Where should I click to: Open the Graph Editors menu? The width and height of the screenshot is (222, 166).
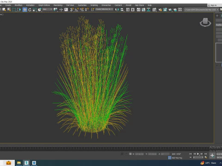pos(44,5)
